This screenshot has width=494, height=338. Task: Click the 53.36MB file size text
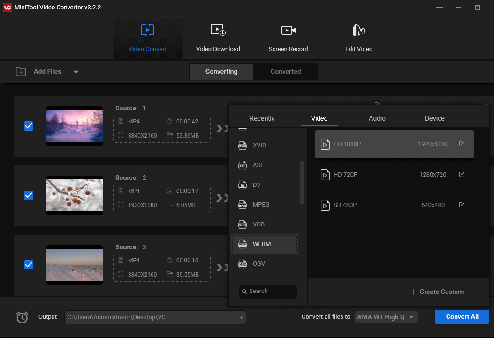tap(188, 136)
